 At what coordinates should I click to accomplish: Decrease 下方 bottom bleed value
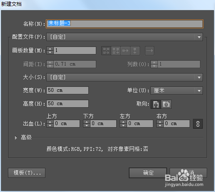[87, 126]
